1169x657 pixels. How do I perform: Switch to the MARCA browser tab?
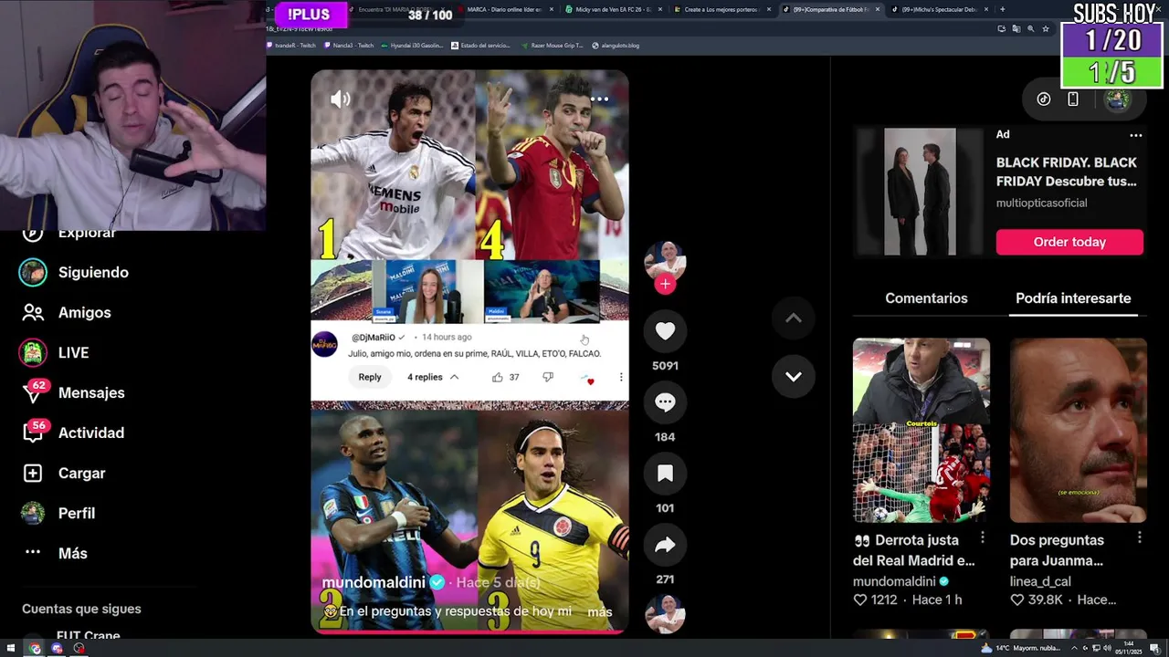[x=504, y=9]
